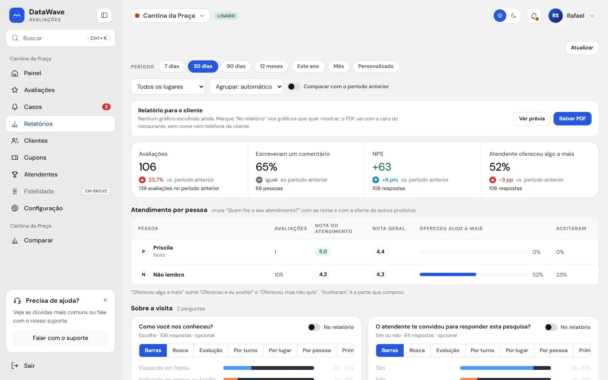Expand Rafael user menu chevron
608x380 pixels.
point(592,16)
